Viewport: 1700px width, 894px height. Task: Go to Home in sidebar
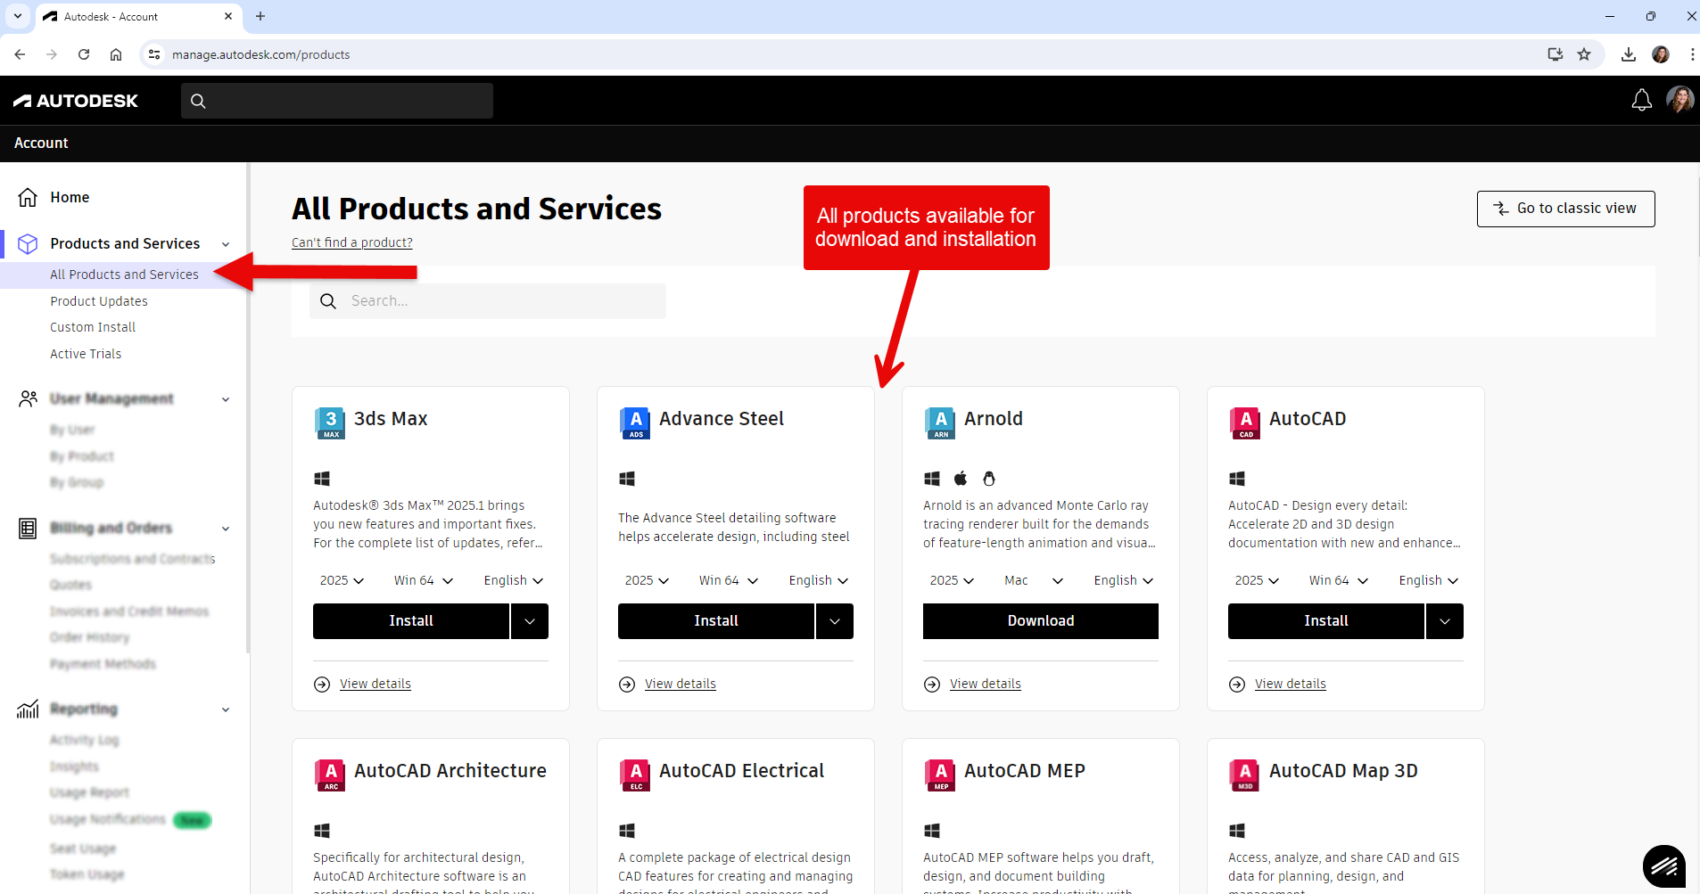point(70,197)
